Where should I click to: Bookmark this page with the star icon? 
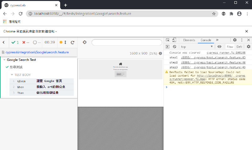tap(214, 14)
